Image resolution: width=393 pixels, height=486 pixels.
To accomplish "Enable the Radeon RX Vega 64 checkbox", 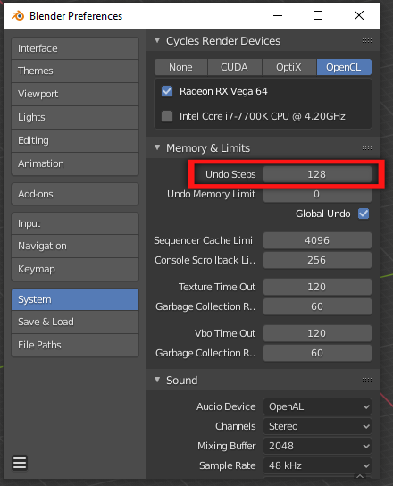I will [x=167, y=91].
